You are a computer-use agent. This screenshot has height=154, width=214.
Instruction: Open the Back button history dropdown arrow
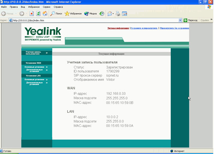16,14
